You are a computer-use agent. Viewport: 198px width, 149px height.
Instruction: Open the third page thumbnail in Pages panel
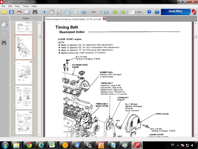[24, 73]
